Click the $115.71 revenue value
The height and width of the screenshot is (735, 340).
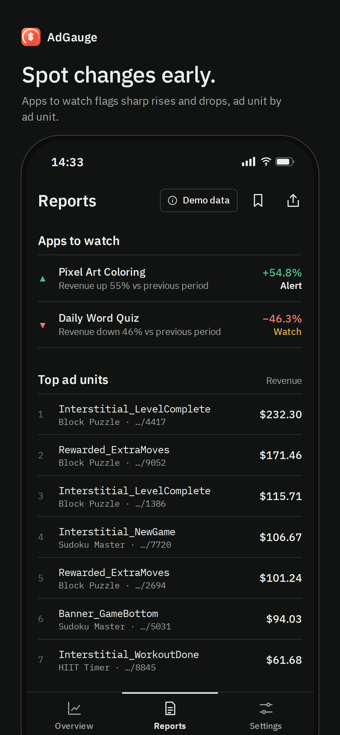(281, 496)
